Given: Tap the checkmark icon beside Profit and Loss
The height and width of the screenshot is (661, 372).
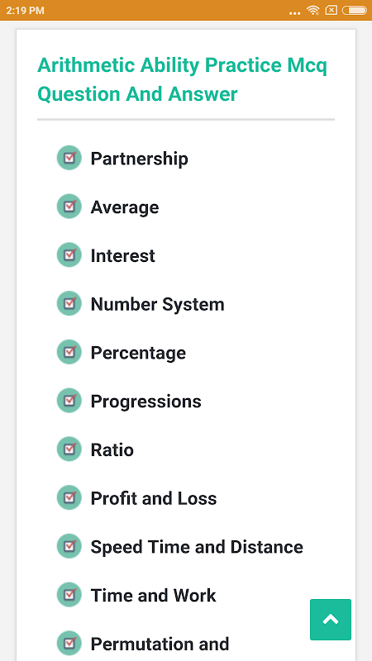Looking at the screenshot, I should point(69,497).
